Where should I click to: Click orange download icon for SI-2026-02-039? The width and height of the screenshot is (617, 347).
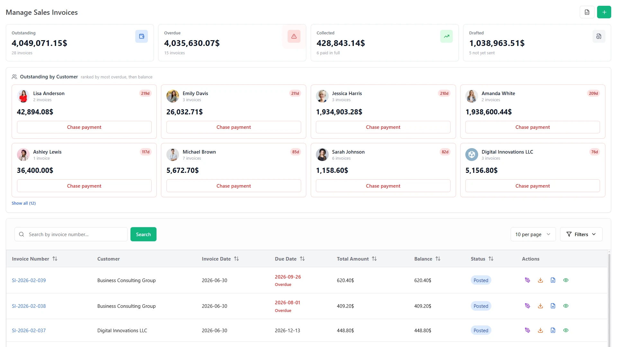pos(540,280)
